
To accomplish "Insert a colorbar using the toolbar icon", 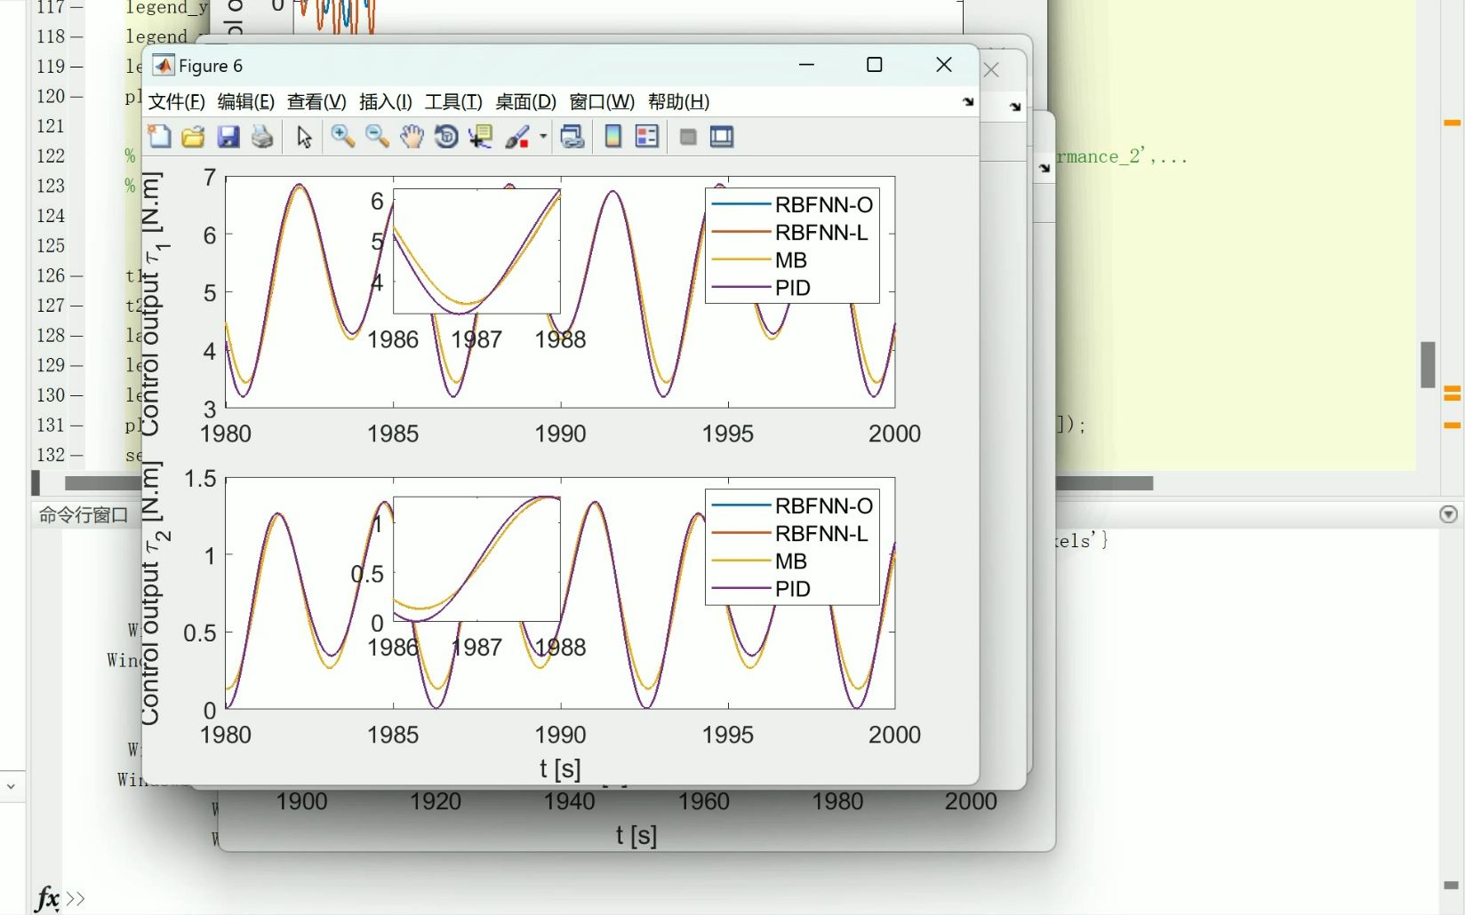I will [612, 137].
